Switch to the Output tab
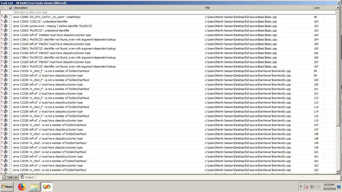The height and width of the screenshot is (192, 342). 27,177
